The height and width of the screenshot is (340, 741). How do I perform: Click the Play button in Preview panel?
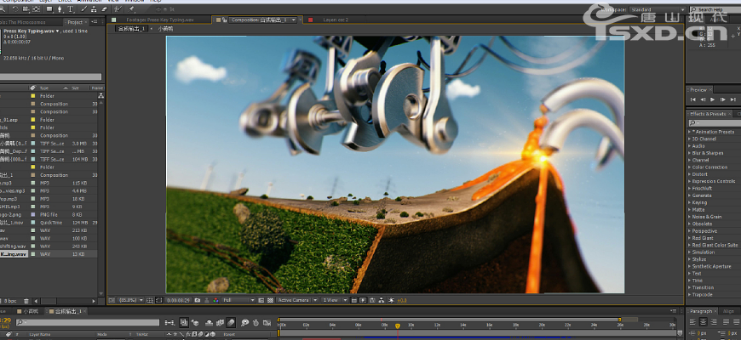713,99
